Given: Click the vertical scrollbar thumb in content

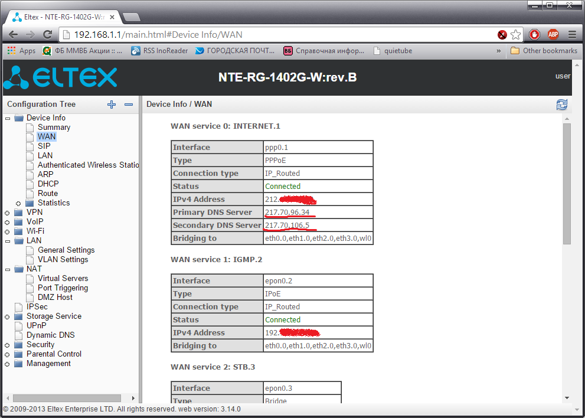Looking at the screenshot, I should pyautogui.click(x=567, y=184).
